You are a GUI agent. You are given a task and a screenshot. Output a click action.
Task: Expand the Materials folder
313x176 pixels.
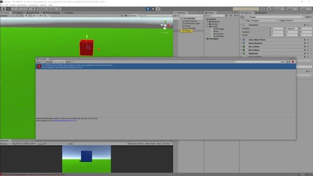(x=207, y=22)
